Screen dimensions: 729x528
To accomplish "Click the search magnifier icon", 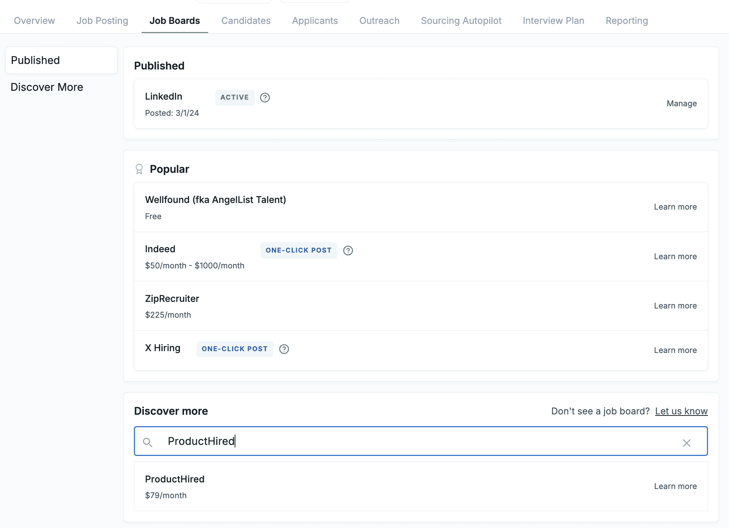I will coord(147,442).
